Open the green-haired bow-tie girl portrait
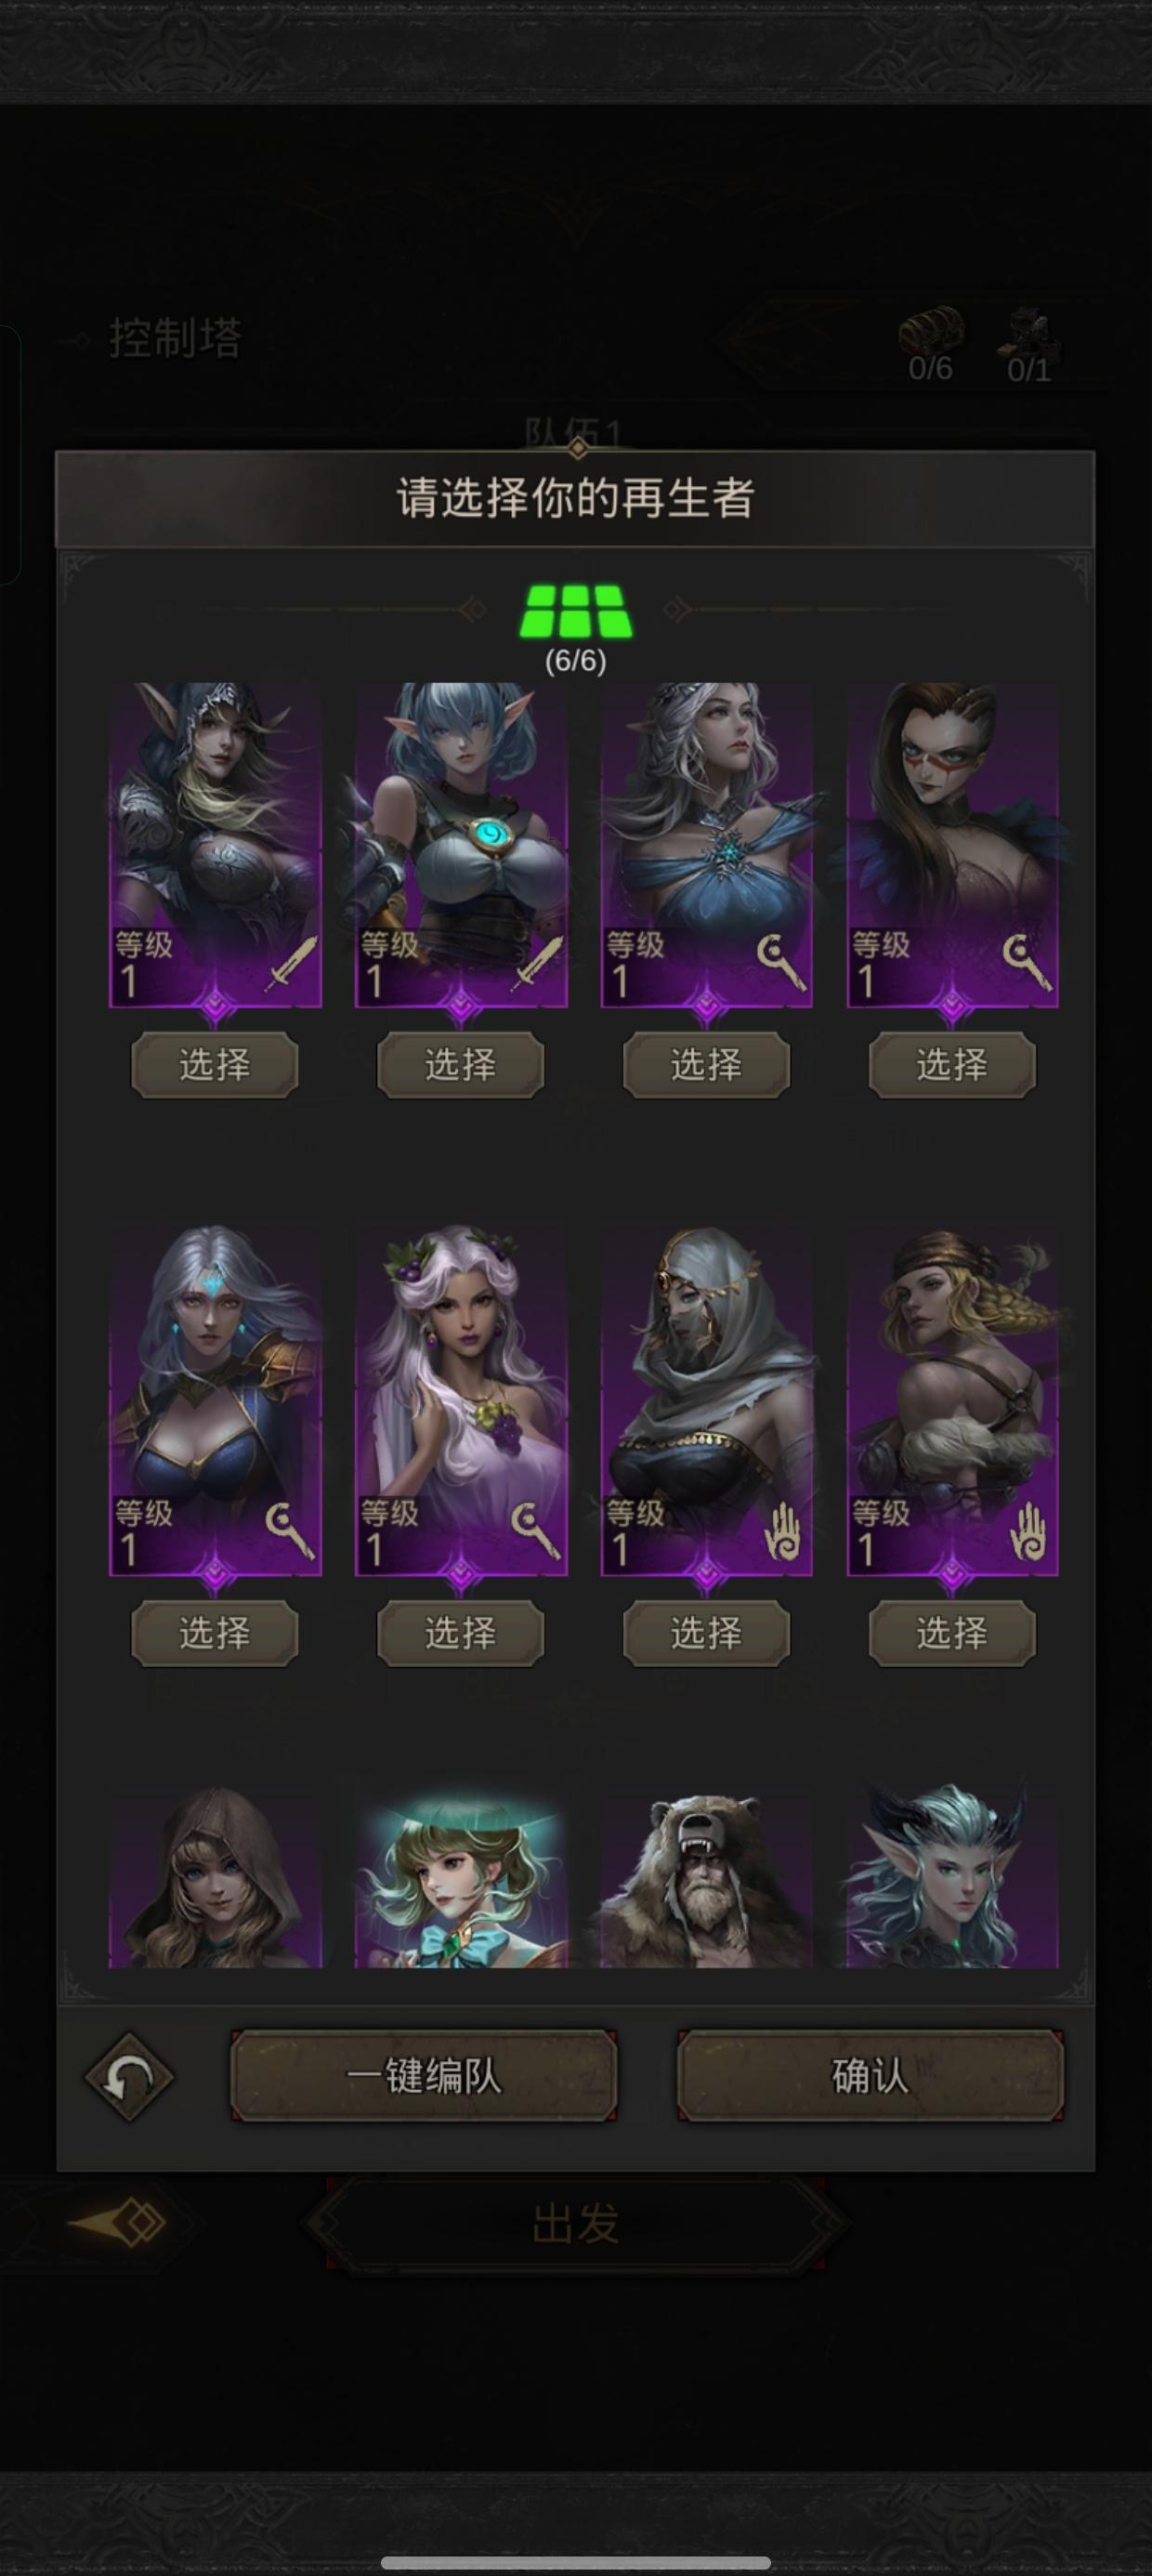The height and width of the screenshot is (2576, 1152). tap(461, 1877)
